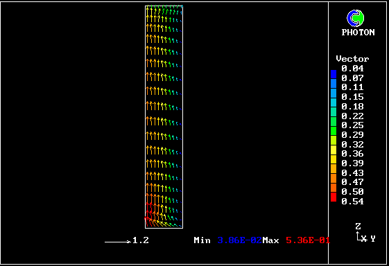Click the 0.43 legend value label
389x266 pixels.
pyautogui.click(x=352, y=172)
